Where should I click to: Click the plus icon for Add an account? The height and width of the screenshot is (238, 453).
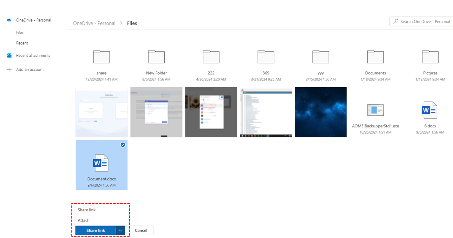(9, 70)
